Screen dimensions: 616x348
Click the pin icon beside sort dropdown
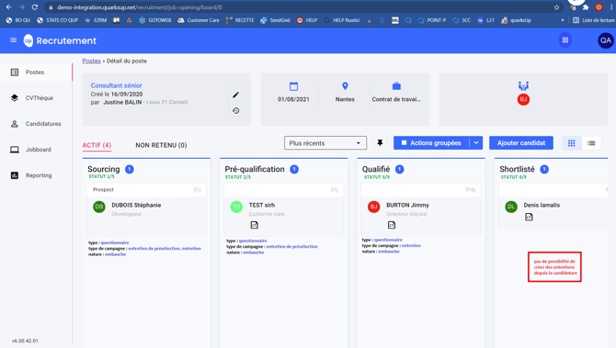point(380,143)
